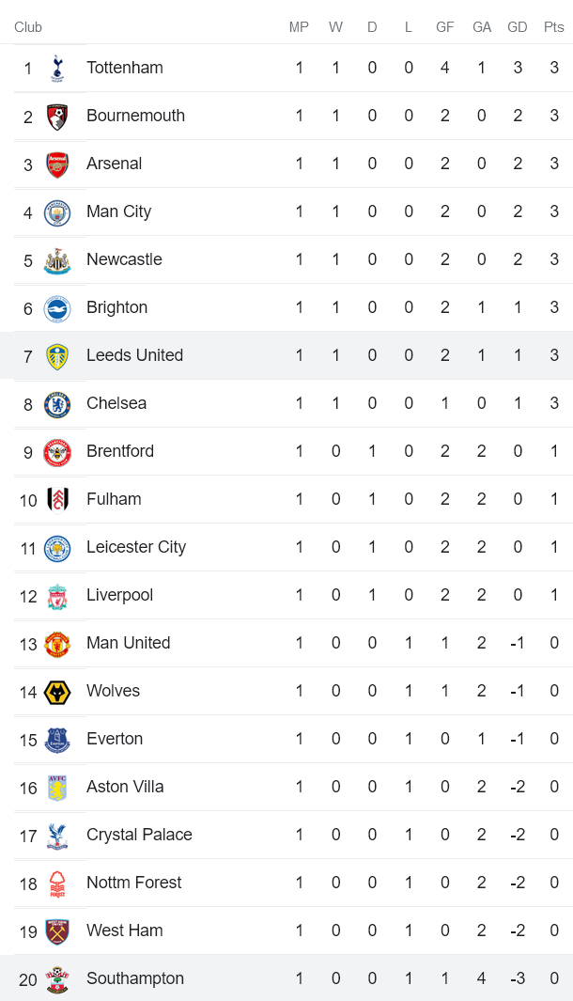Click the Bournemouth club crest

pyautogui.click(x=57, y=117)
